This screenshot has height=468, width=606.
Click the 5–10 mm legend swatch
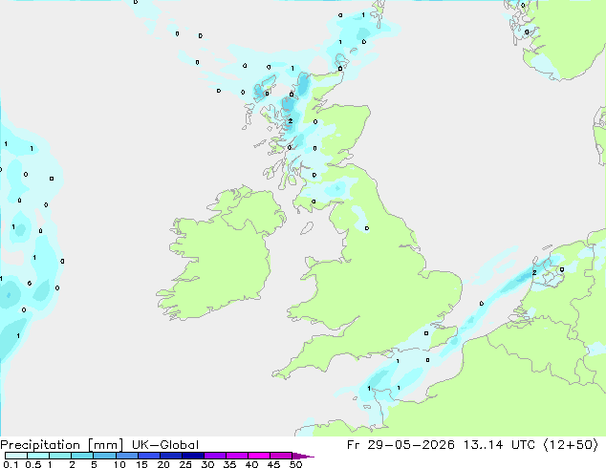pyautogui.click(x=104, y=456)
